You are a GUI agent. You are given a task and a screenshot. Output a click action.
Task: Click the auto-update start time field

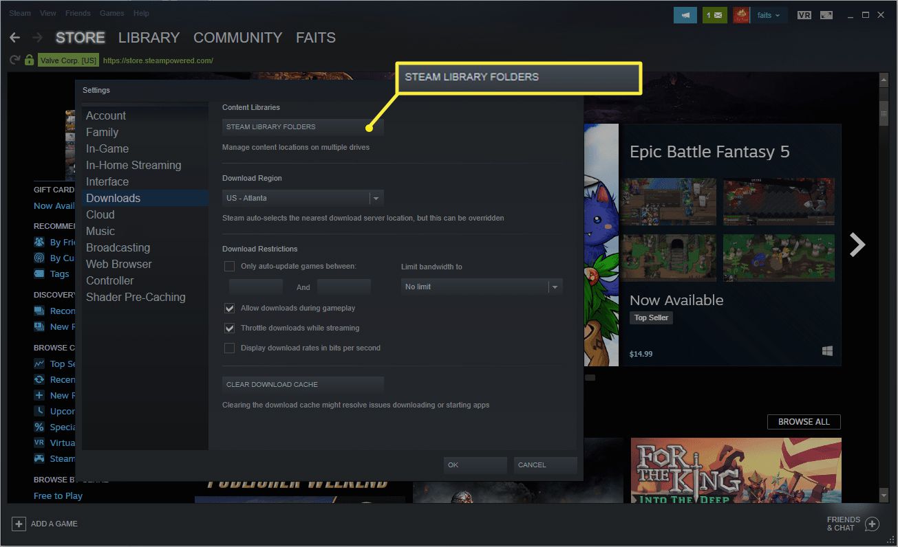click(x=256, y=287)
